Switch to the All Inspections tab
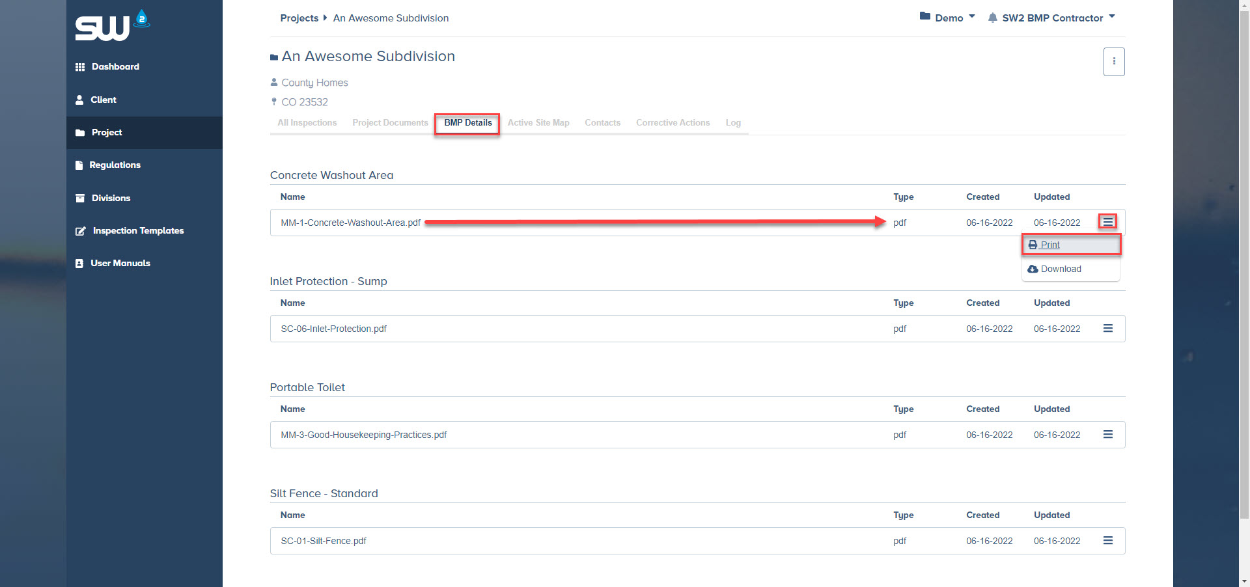Viewport: 1250px width, 587px height. [x=307, y=123]
